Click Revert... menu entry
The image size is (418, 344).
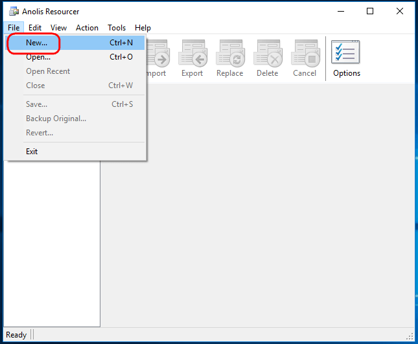tap(75, 133)
